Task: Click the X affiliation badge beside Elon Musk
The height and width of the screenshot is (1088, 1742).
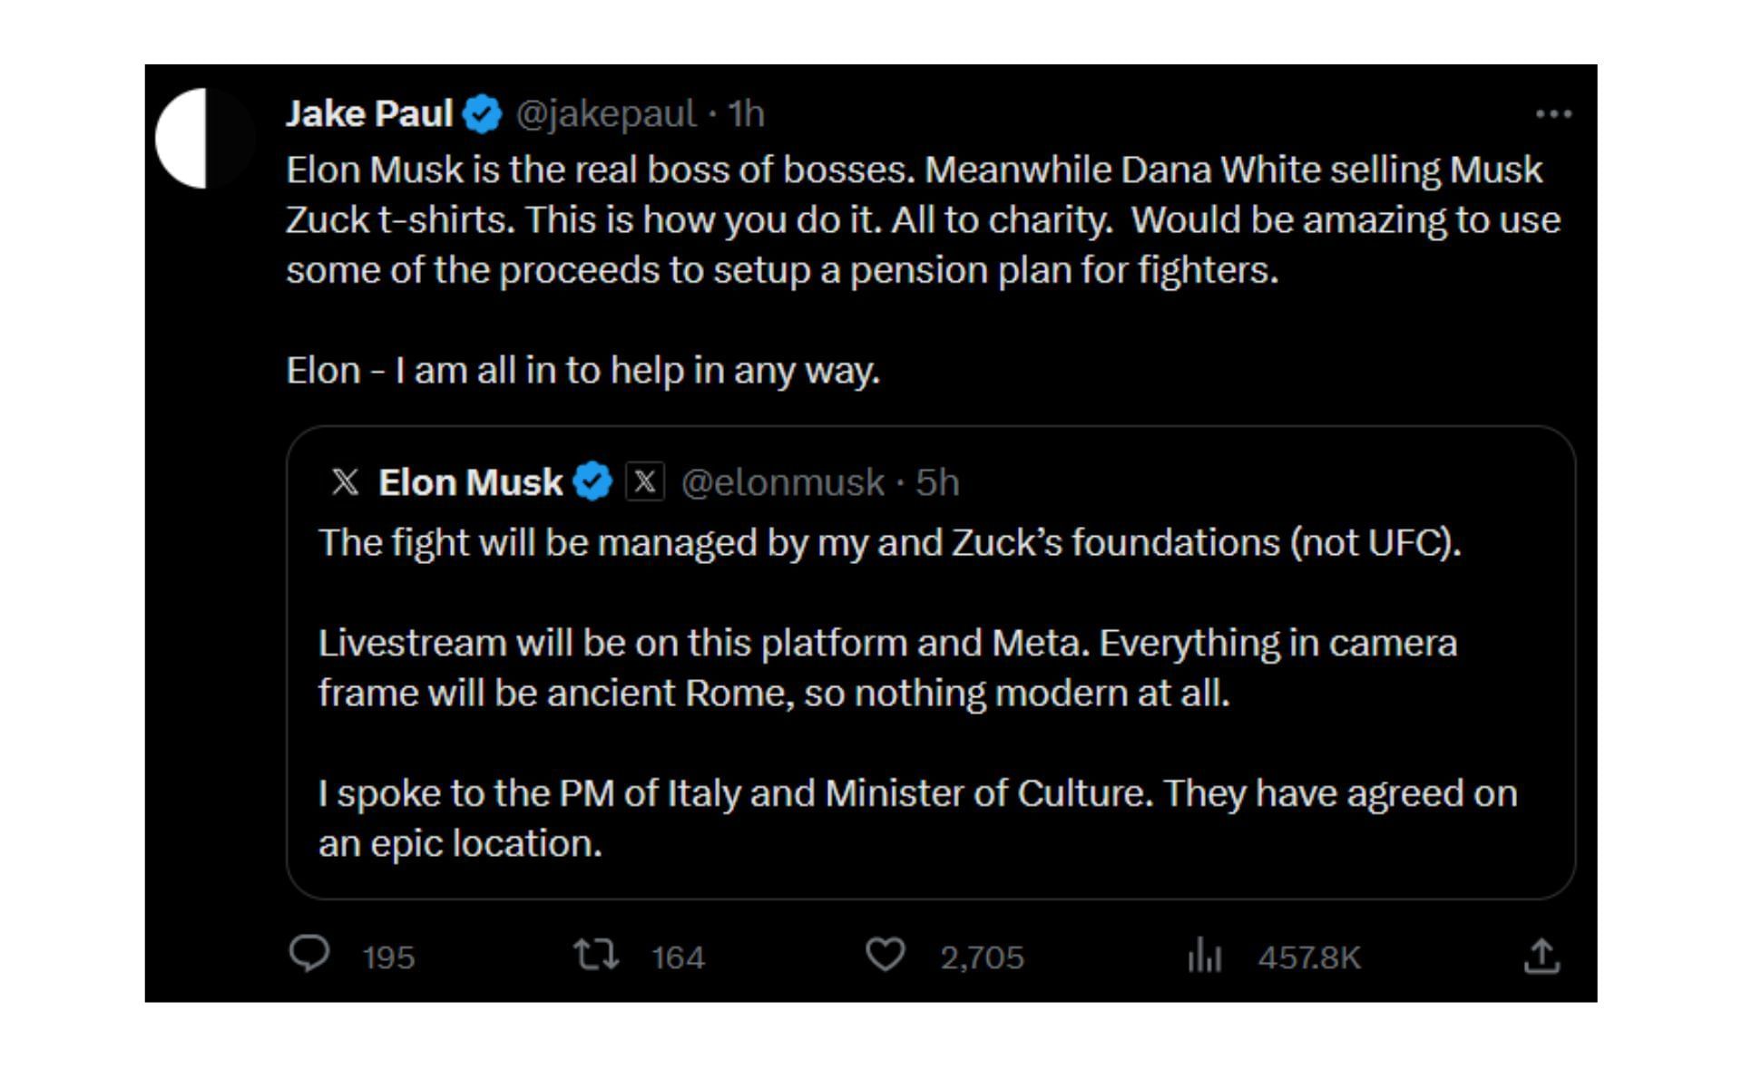Action: point(645,481)
